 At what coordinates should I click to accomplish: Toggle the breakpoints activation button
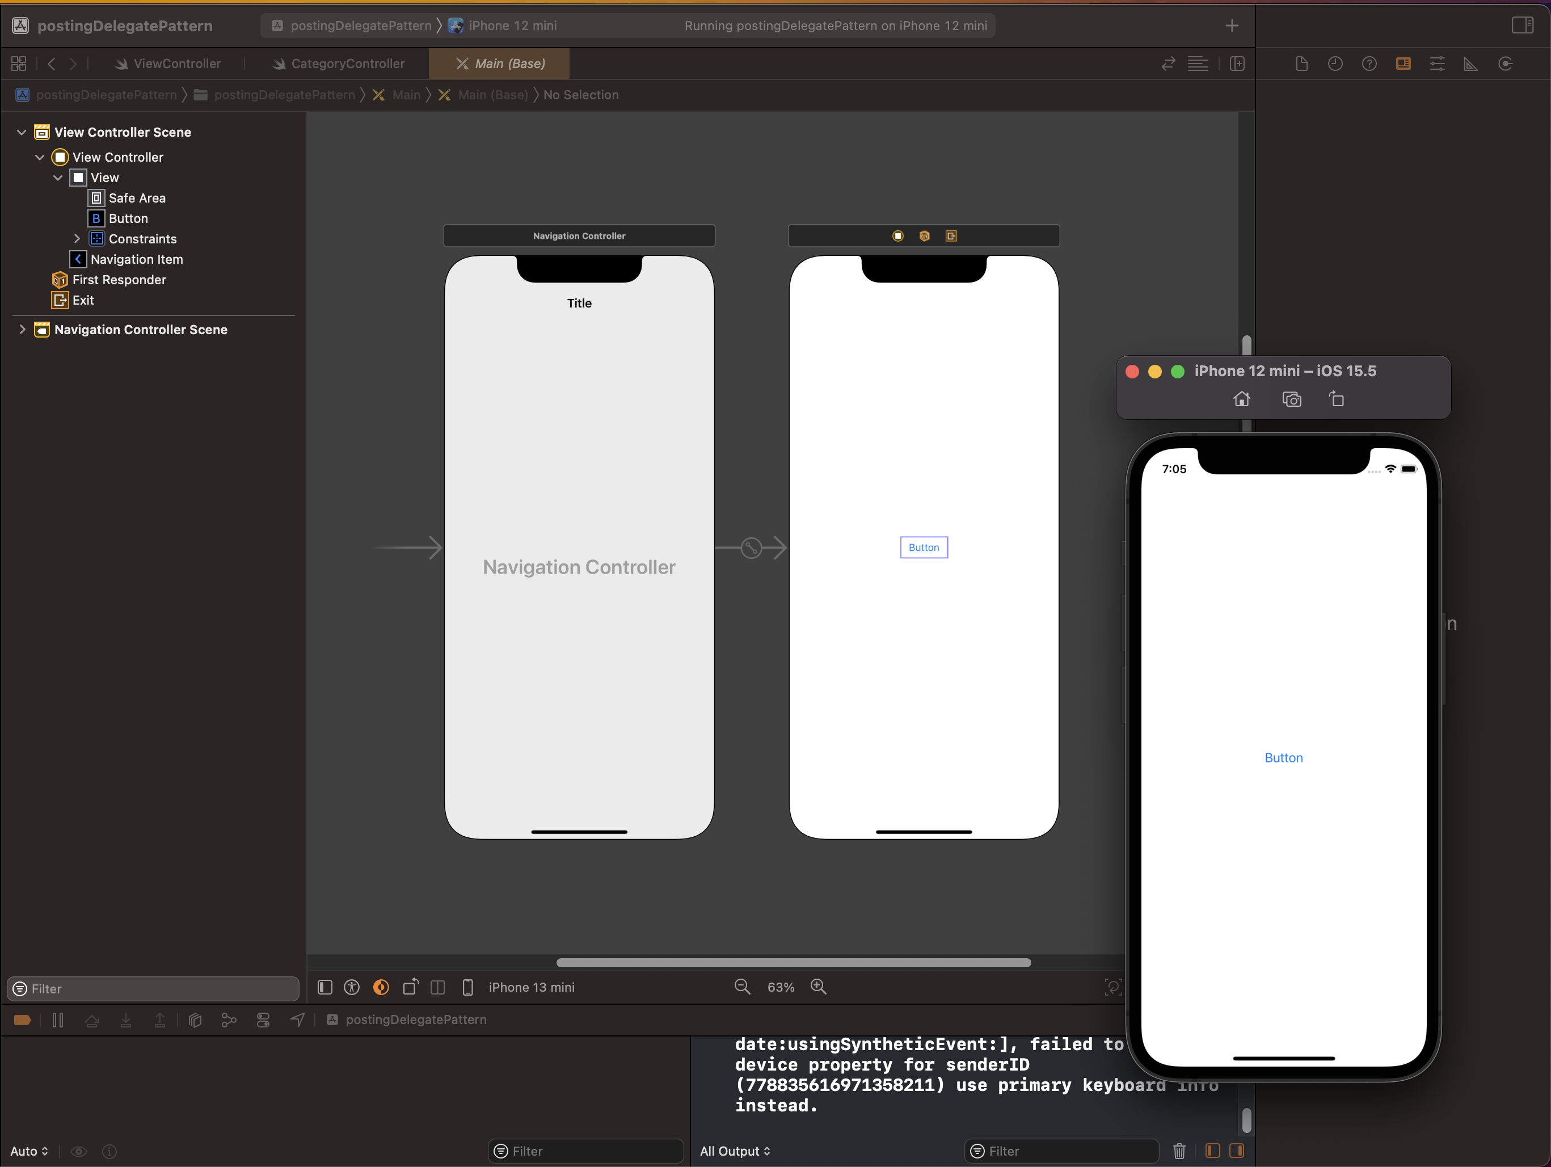23,1019
